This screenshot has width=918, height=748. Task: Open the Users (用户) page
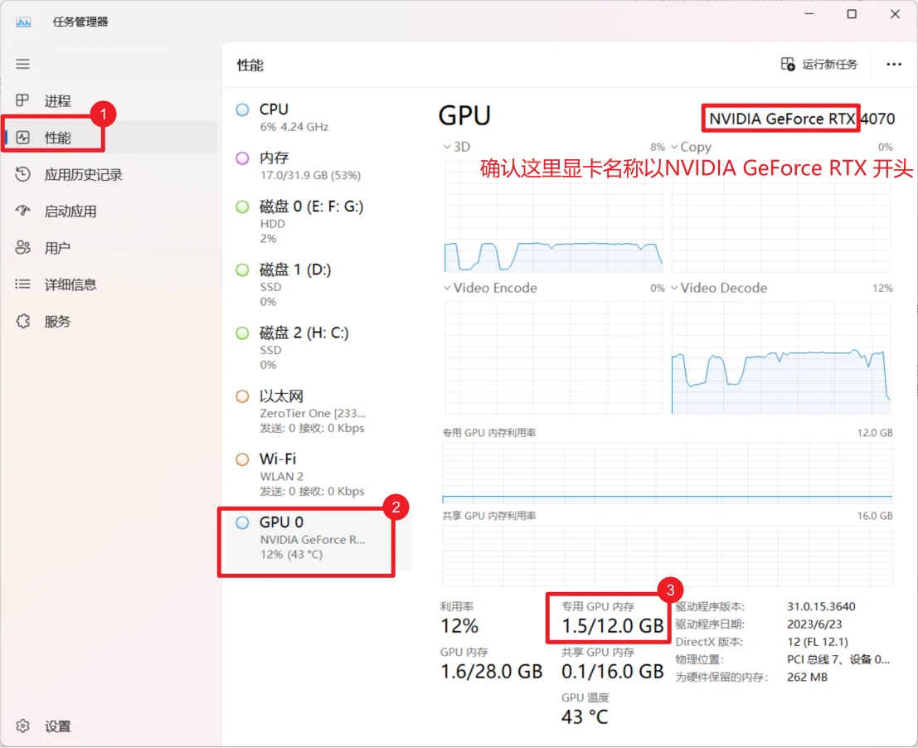click(57, 248)
